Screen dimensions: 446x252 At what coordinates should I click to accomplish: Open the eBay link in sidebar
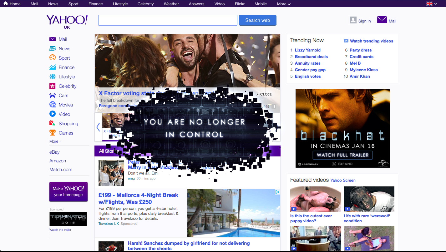54,152
